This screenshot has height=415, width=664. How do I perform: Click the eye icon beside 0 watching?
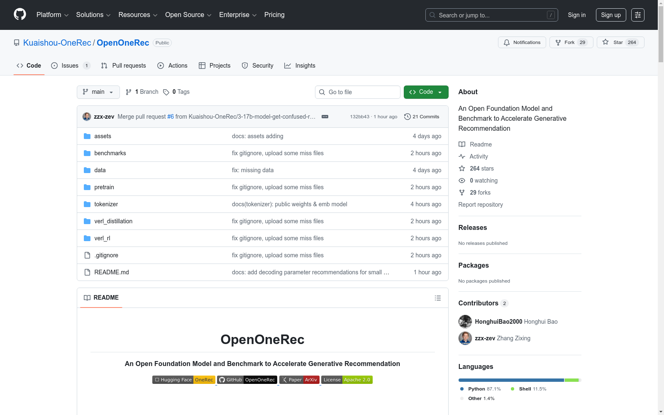(462, 181)
